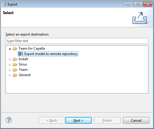
Task: Expand the Sirius category
Action: click(10, 65)
